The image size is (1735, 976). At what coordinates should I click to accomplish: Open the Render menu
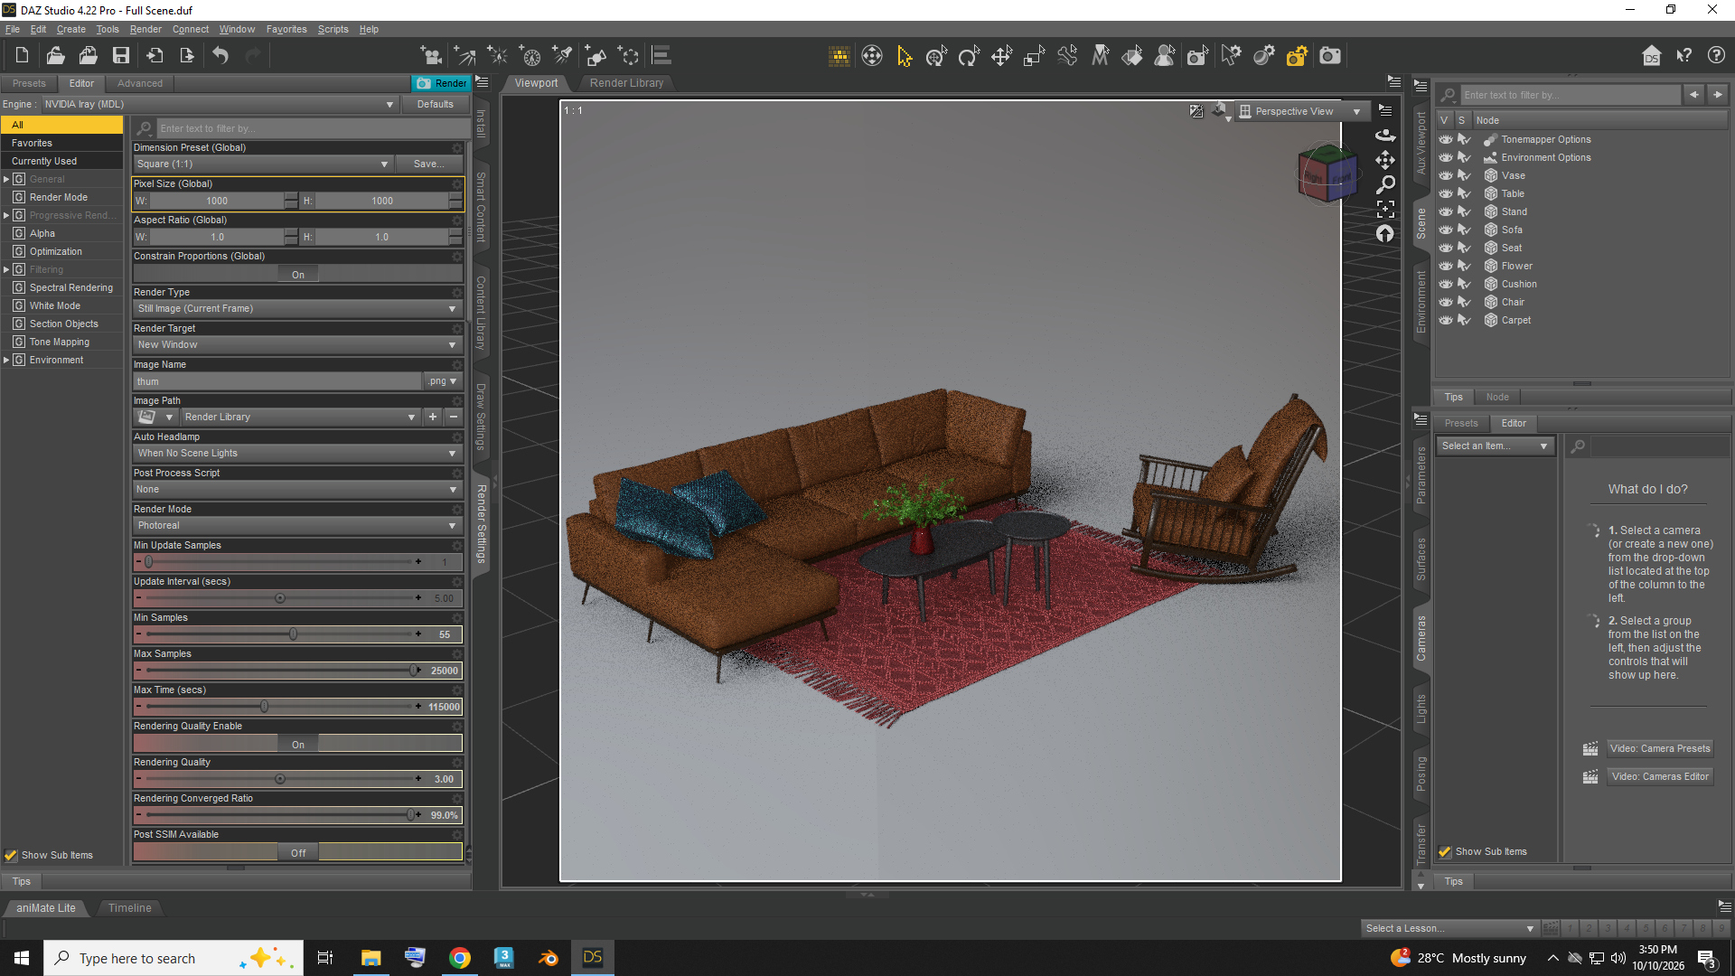point(145,29)
